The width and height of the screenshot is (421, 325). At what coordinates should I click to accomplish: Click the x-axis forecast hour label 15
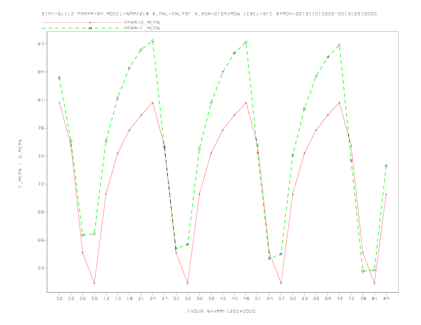[117, 298]
